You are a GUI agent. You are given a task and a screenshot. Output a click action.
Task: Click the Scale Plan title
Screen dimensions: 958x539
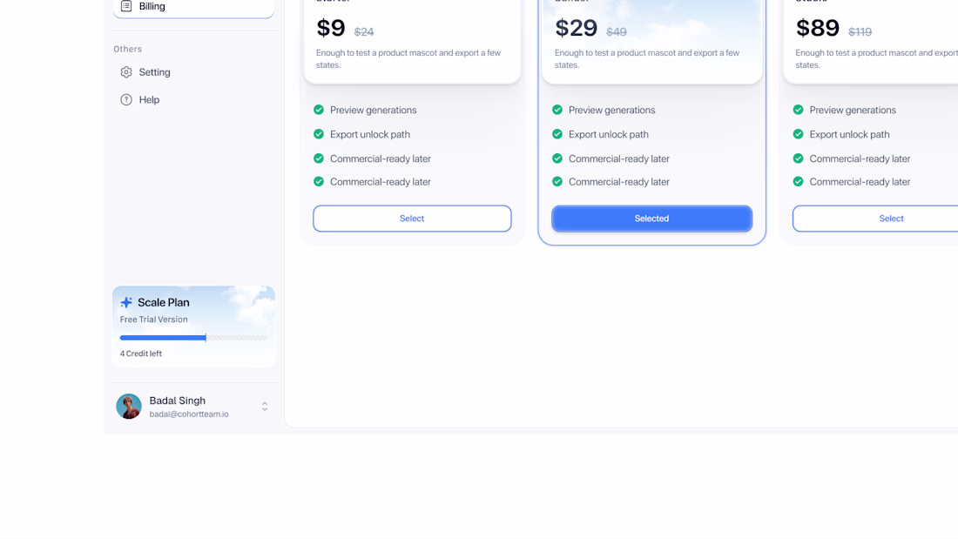click(163, 302)
